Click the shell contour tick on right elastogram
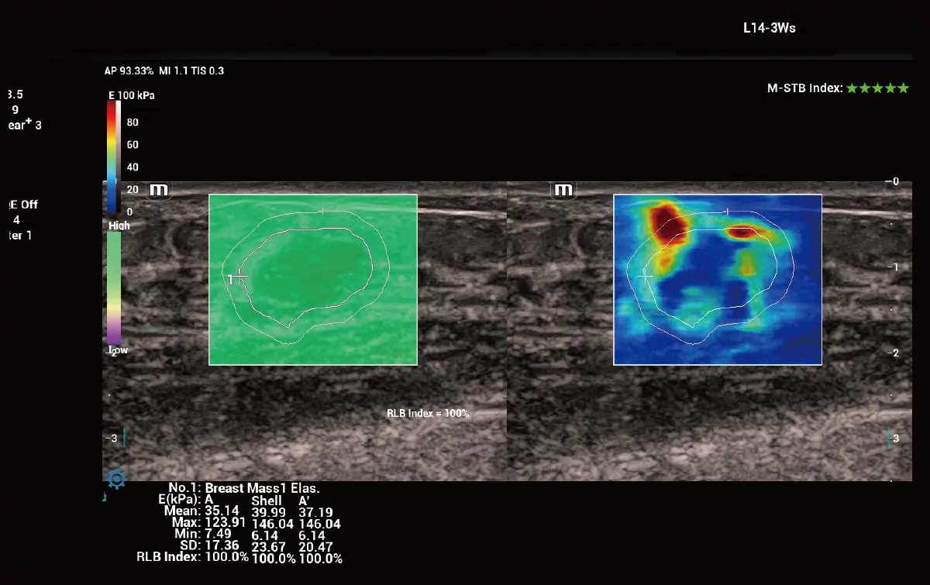 [727, 211]
